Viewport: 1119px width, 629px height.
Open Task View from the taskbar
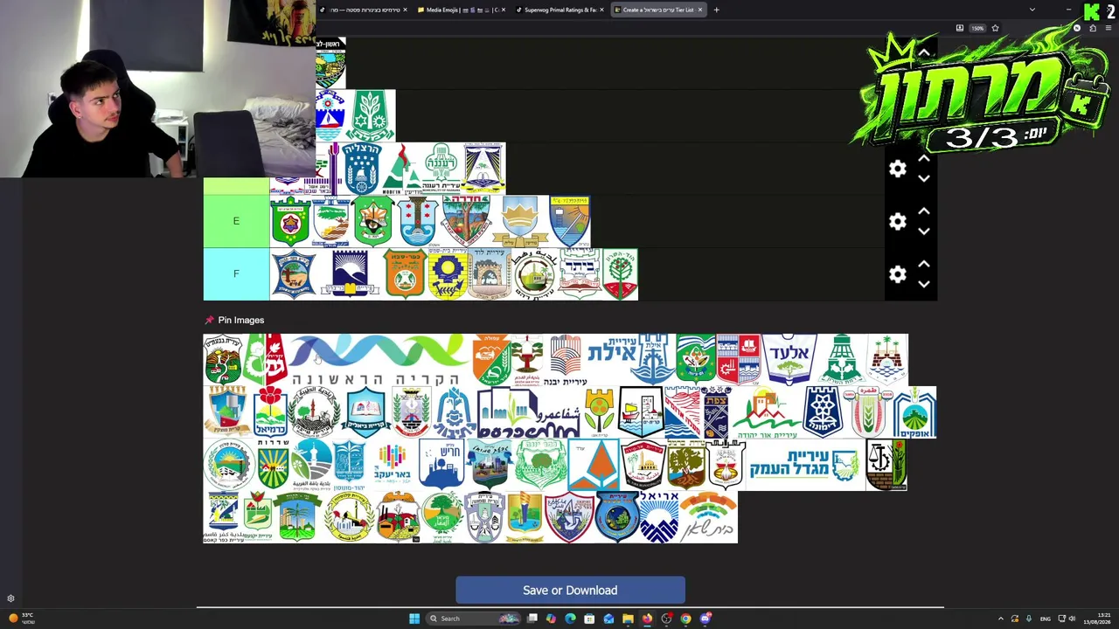tap(532, 619)
